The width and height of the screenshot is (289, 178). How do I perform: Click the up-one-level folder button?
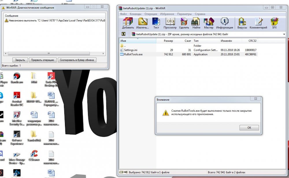click(x=123, y=34)
